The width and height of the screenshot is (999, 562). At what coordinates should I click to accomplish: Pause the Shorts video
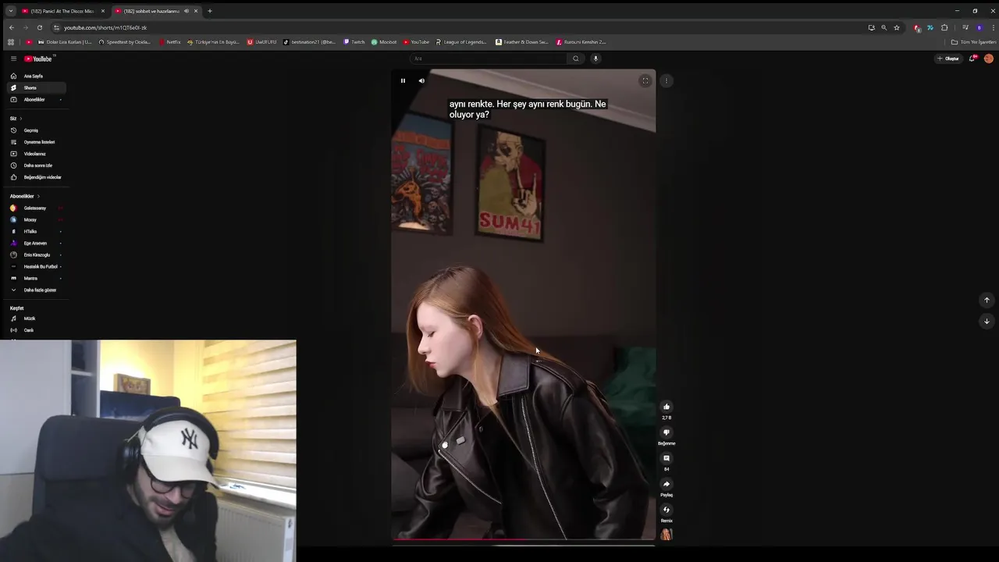pos(403,80)
